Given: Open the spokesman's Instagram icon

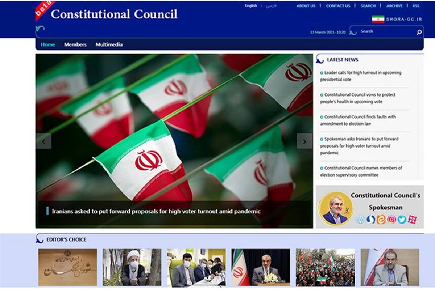Looking at the screenshot, I should 391,220.
